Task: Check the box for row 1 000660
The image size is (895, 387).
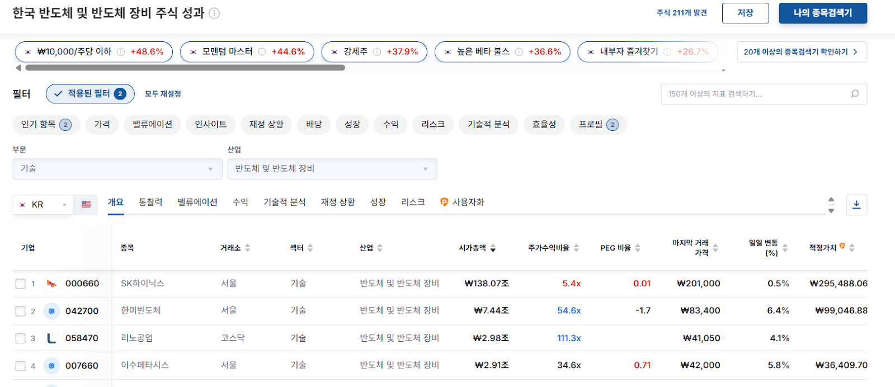Action: pyautogui.click(x=21, y=284)
